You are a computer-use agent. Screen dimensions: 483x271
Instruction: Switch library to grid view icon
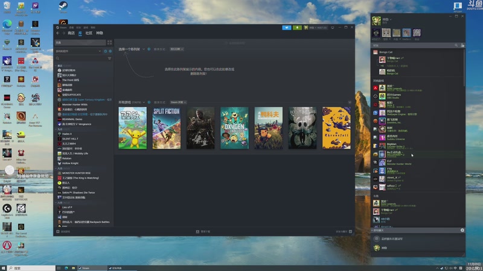(x=109, y=42)
